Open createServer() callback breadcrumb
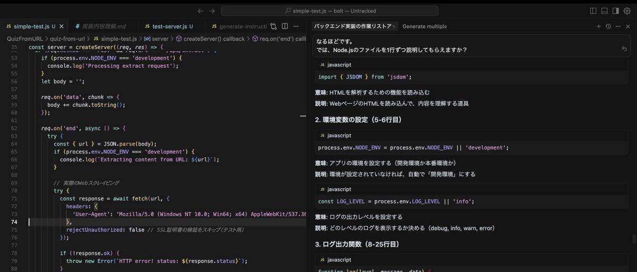Screen dimensions: 637x272 210,39
